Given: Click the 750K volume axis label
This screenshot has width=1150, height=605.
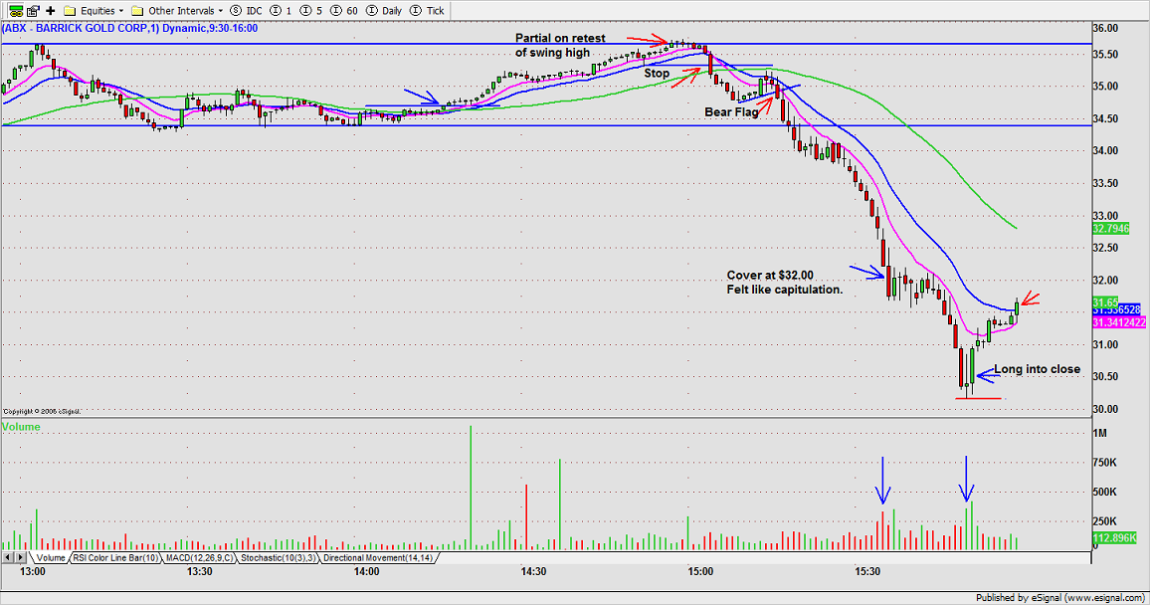Looking at the screenshot, I should pos(1104,463).
